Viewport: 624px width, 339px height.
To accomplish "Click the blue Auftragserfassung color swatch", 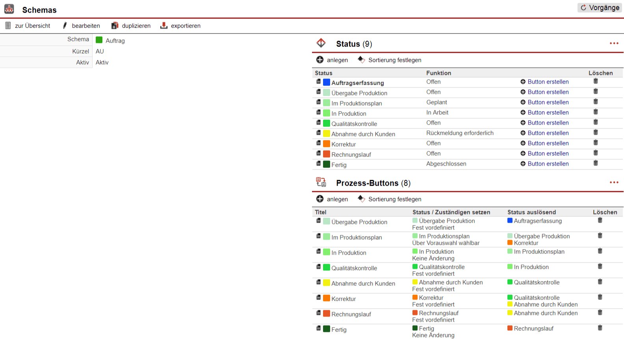I will [x=327, y=82].
